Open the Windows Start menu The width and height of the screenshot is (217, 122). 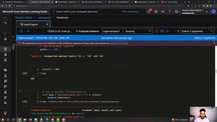[x=3, y=120]
